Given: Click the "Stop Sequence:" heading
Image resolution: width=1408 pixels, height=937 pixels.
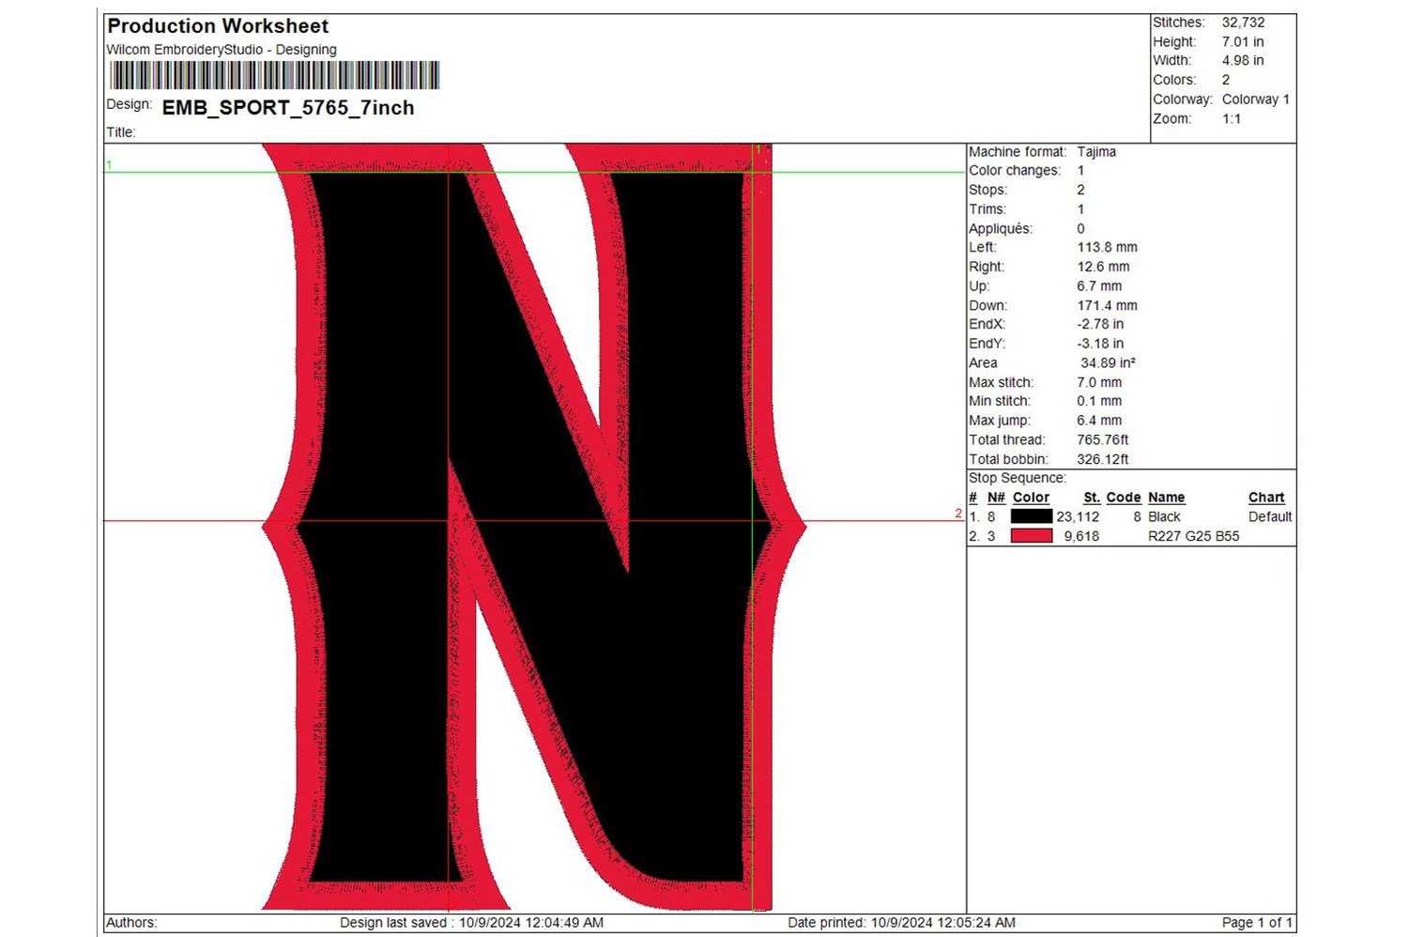Looking at the screenshot, I should coord(1018,478).
